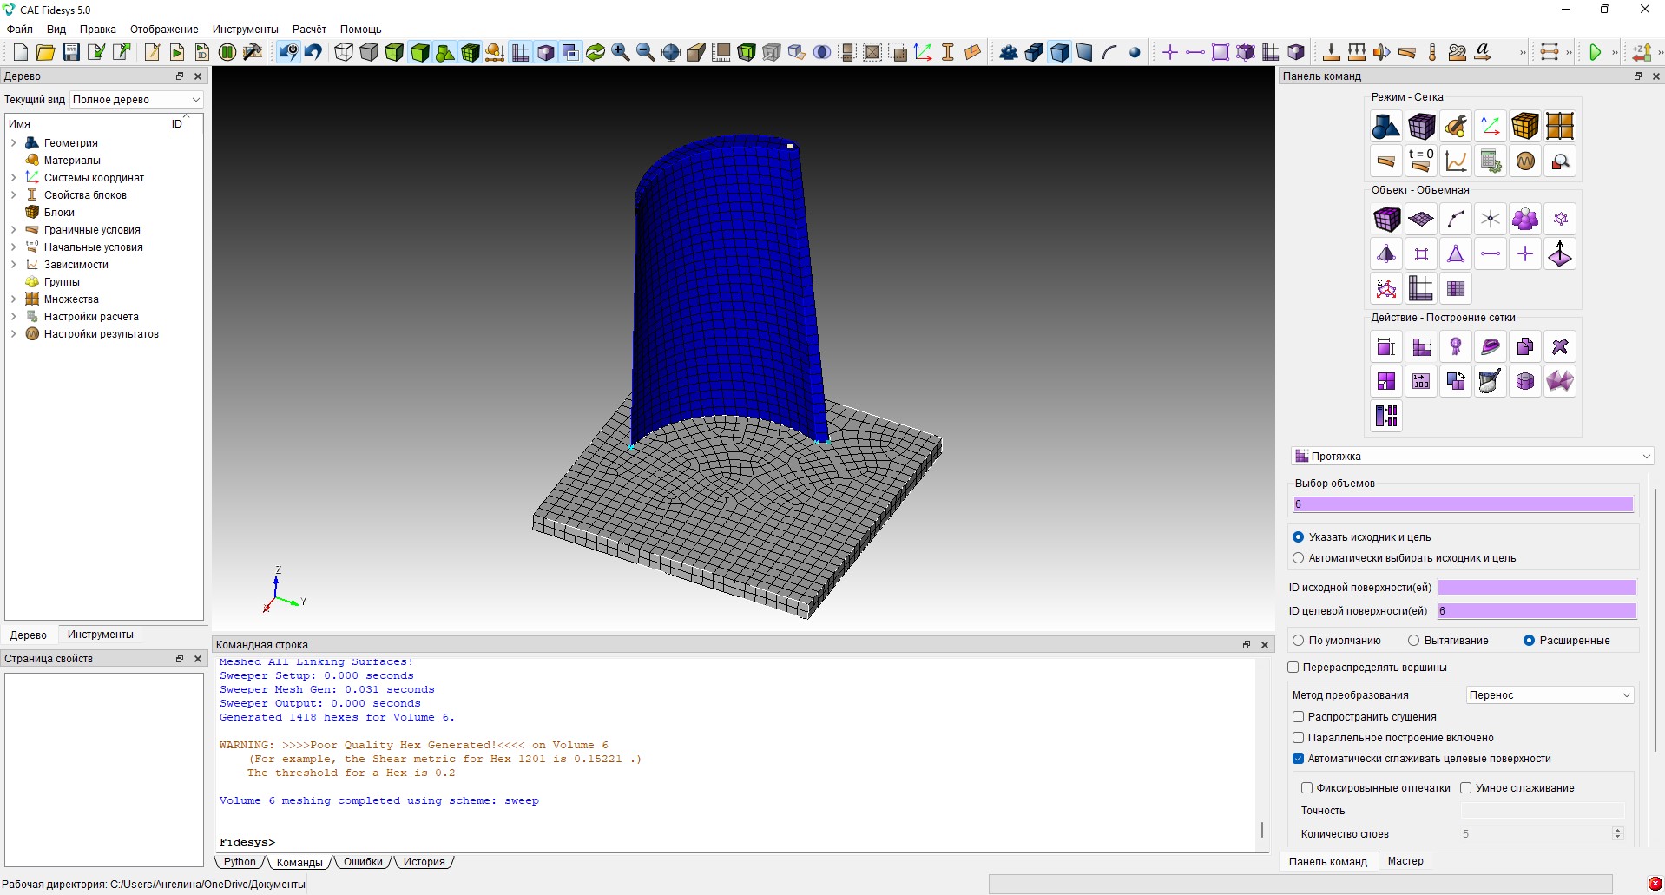Uncheck 'Автоматически сглаживать целевые поверхности'
Screen dimensions: 1665x895
click(x=1299, y=759)
